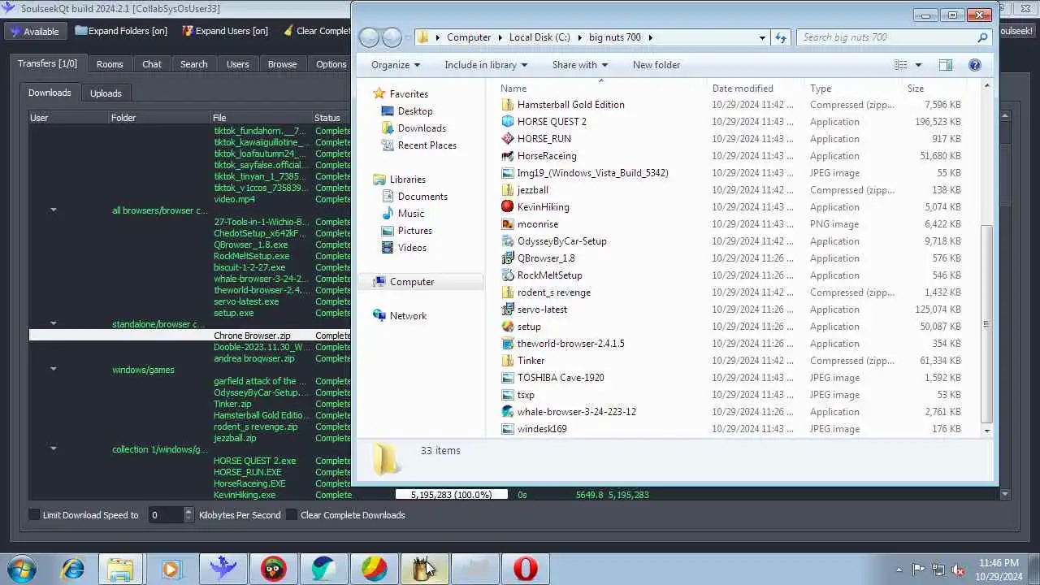Select theworld-browser-2.4.1.5 icon
The image size is (1040, 585).
pyautogui.click(x=508, y=344)
